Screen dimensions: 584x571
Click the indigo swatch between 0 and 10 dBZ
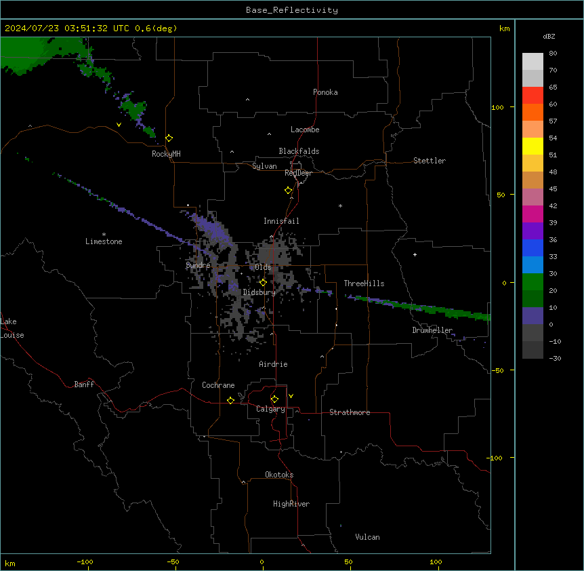pyautogui.click(x=533, y=316)
